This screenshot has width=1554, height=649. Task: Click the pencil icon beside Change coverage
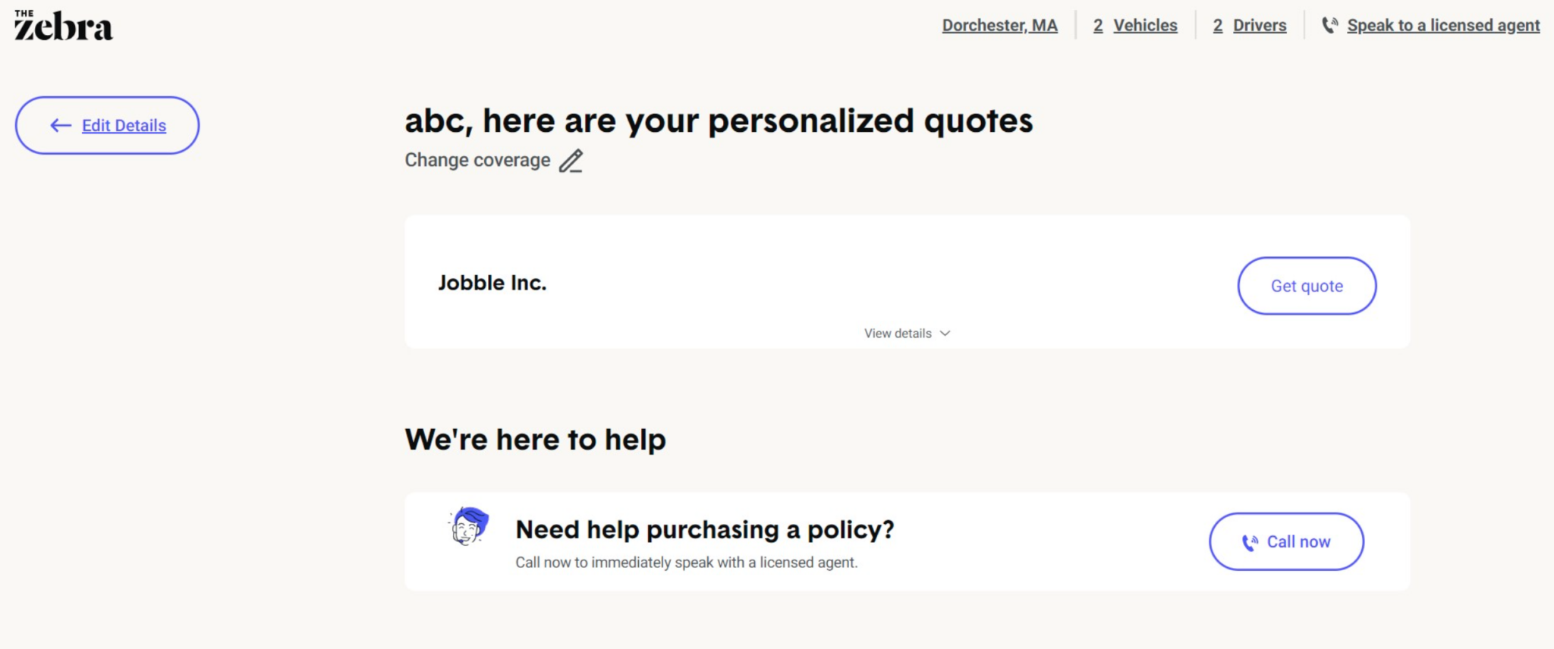tap(571, 161)
